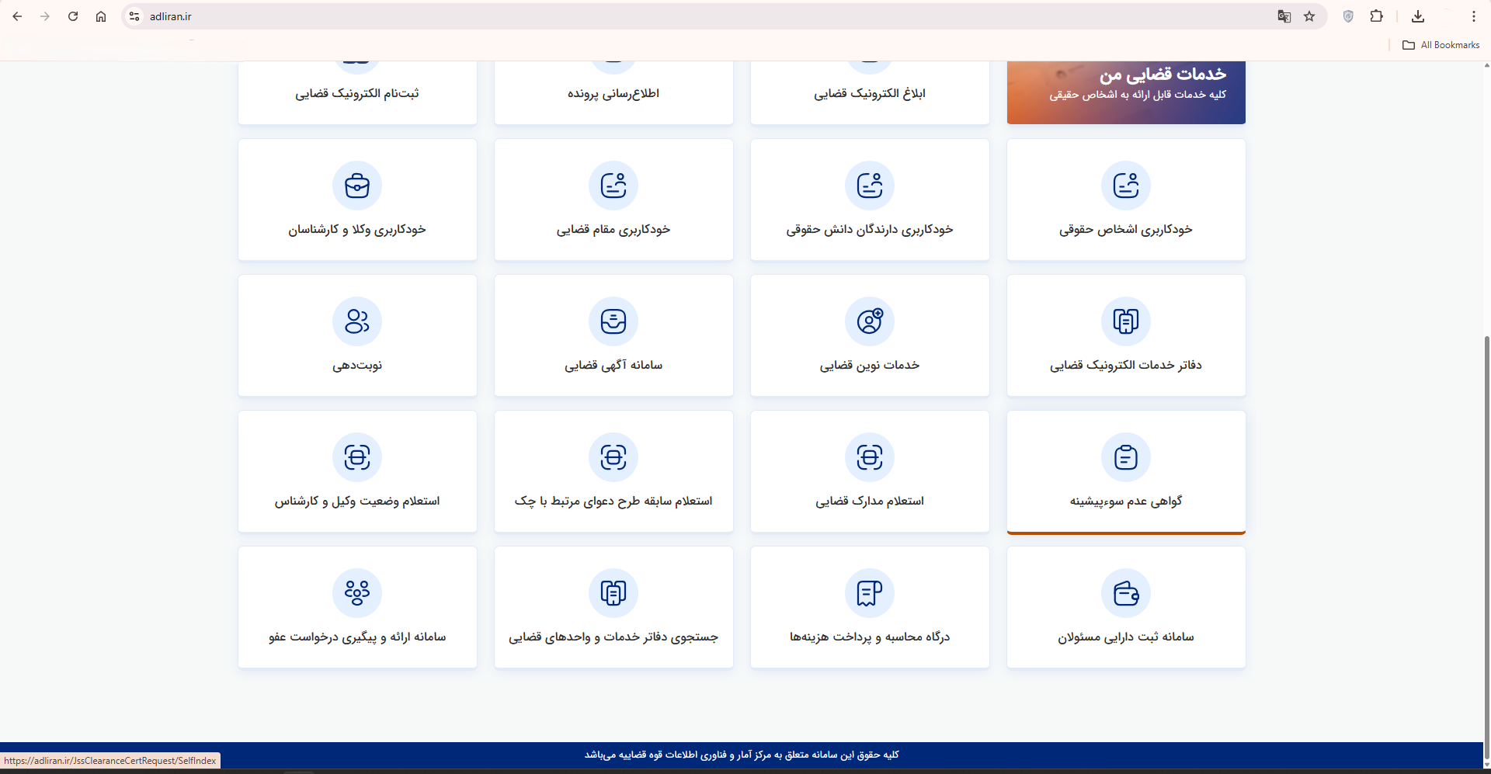Bookmark this page with the star icon

click(1309, 16)
